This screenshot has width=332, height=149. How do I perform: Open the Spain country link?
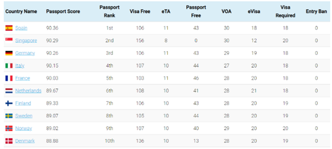(21, 28)
